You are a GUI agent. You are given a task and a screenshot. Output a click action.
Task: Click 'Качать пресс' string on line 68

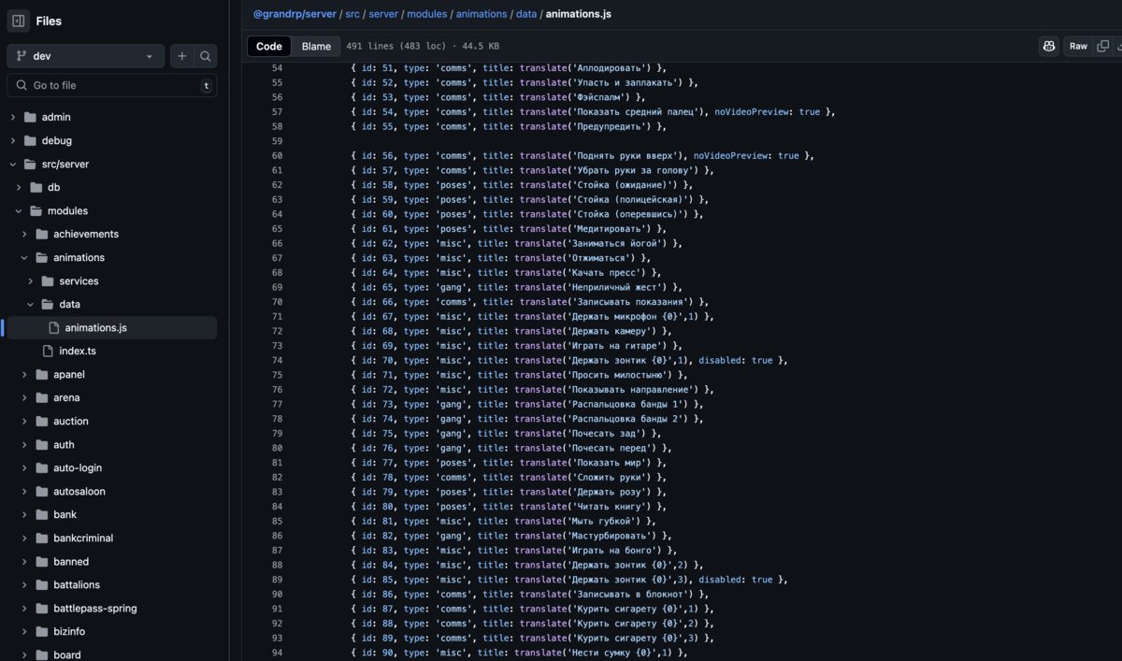point(605,273)
